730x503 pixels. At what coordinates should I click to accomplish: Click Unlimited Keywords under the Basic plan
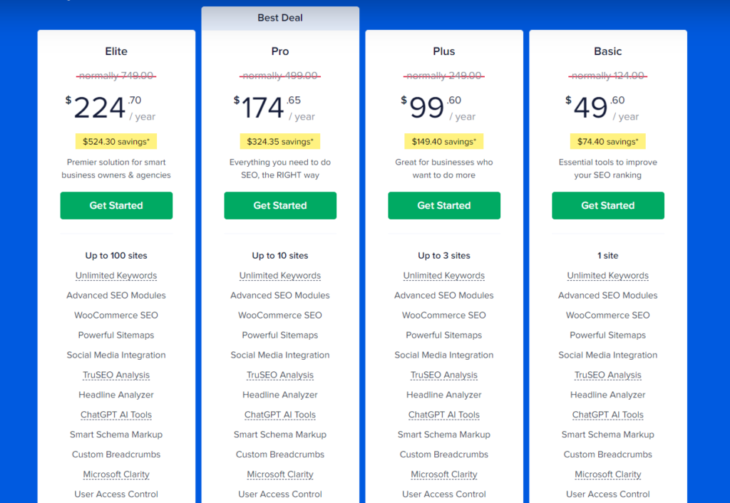(x=607, y=275)
